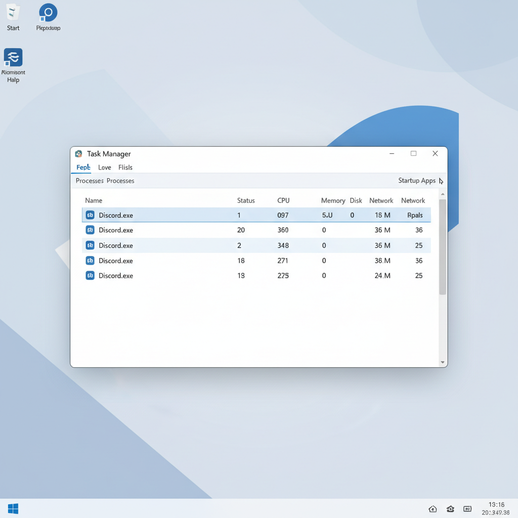Sort by the Status column header
This screenshot has width=518, height=518.
click(x=246, y=200)
